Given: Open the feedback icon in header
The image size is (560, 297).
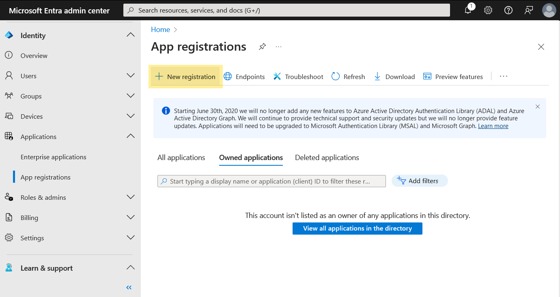Looking at the screenshot, I should (x=529, y=11).
